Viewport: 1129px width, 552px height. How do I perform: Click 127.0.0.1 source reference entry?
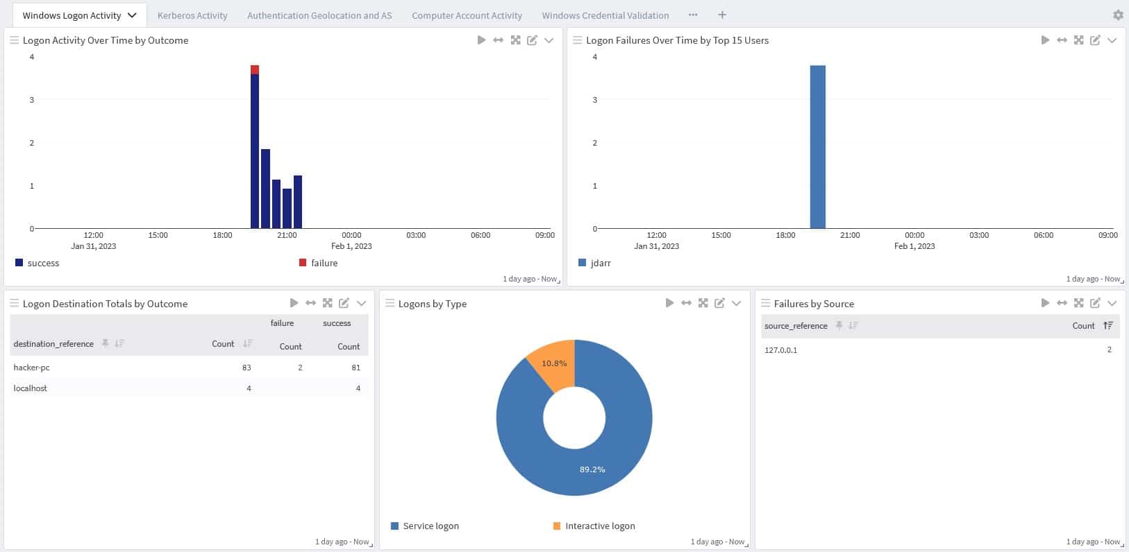click(x=780, y=350)
